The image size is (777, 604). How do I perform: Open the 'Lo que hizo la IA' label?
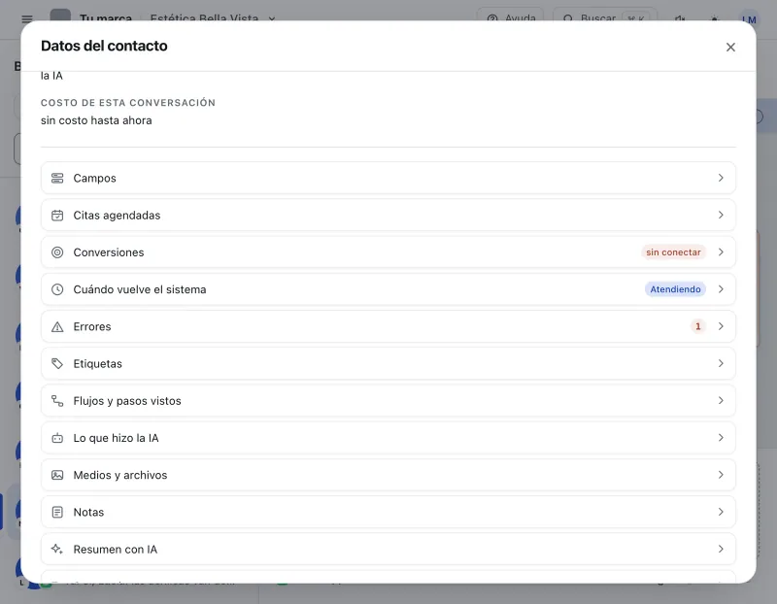pos(116,438)
